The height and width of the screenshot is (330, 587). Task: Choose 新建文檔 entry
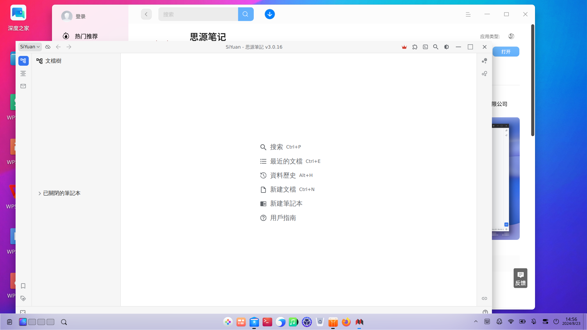point(287,189)
